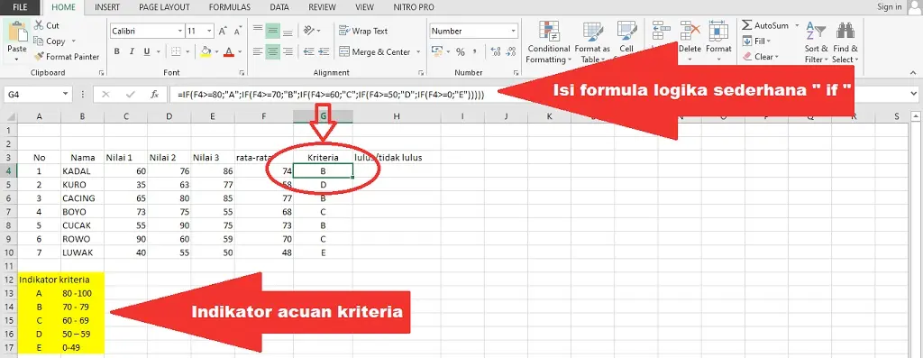Open Sort & Filter options
The width and height of the screenshot is (923, 358).
[817, 42]
